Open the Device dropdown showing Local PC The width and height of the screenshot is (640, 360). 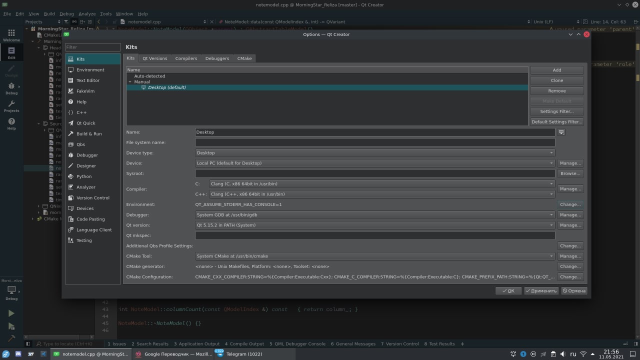pos(375,163)
